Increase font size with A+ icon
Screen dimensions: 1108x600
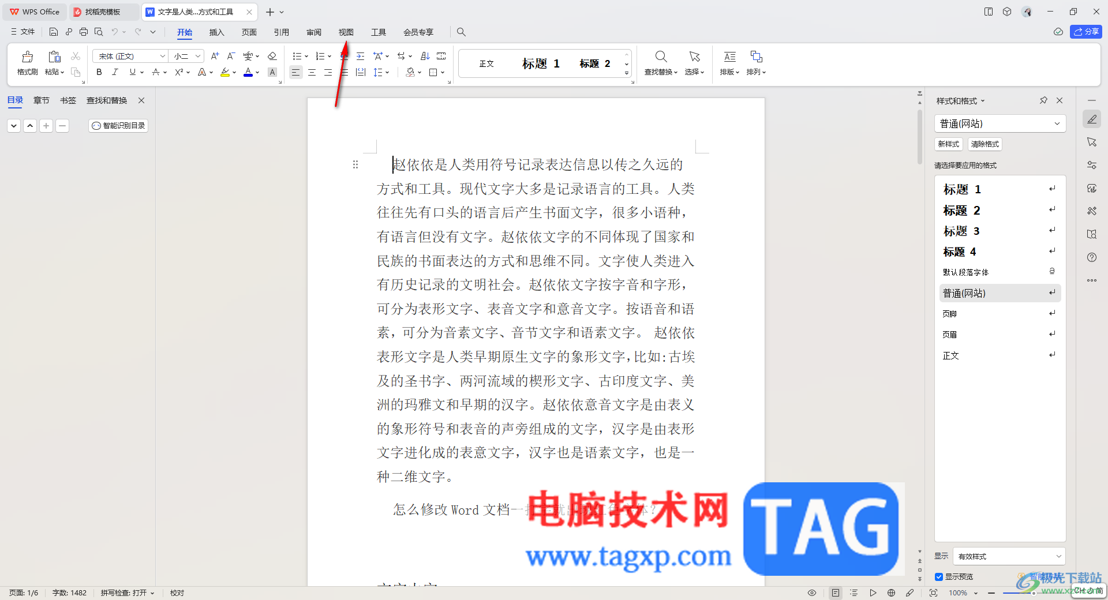click(x=215, y=56)
